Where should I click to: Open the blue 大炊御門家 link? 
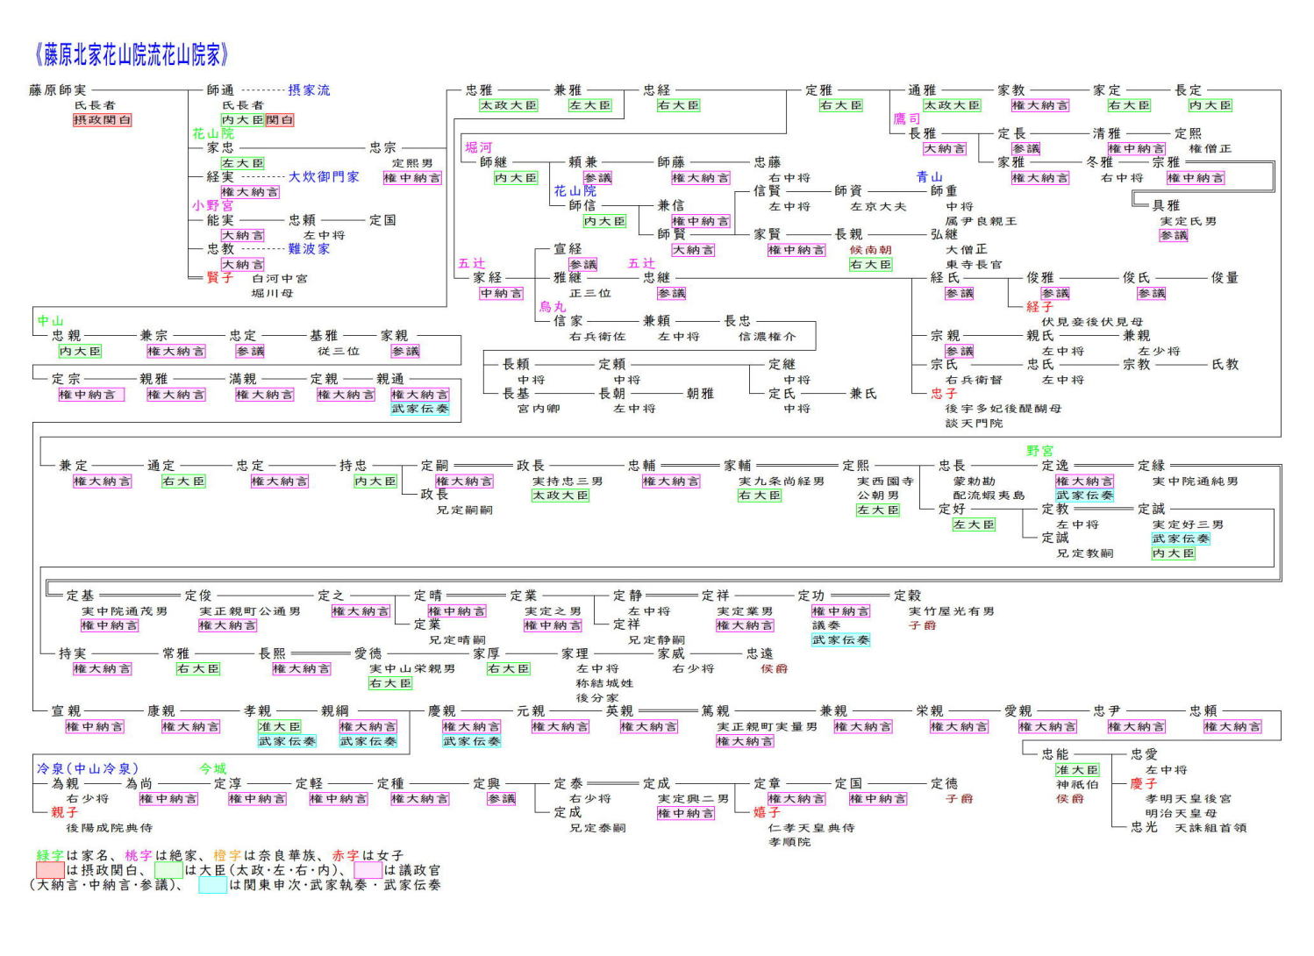pyautogui.click(x=324, y=176)
